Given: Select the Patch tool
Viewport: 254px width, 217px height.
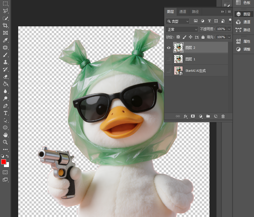Looking at the screenshot, I should pyautogui.click(x=5, y=47).
